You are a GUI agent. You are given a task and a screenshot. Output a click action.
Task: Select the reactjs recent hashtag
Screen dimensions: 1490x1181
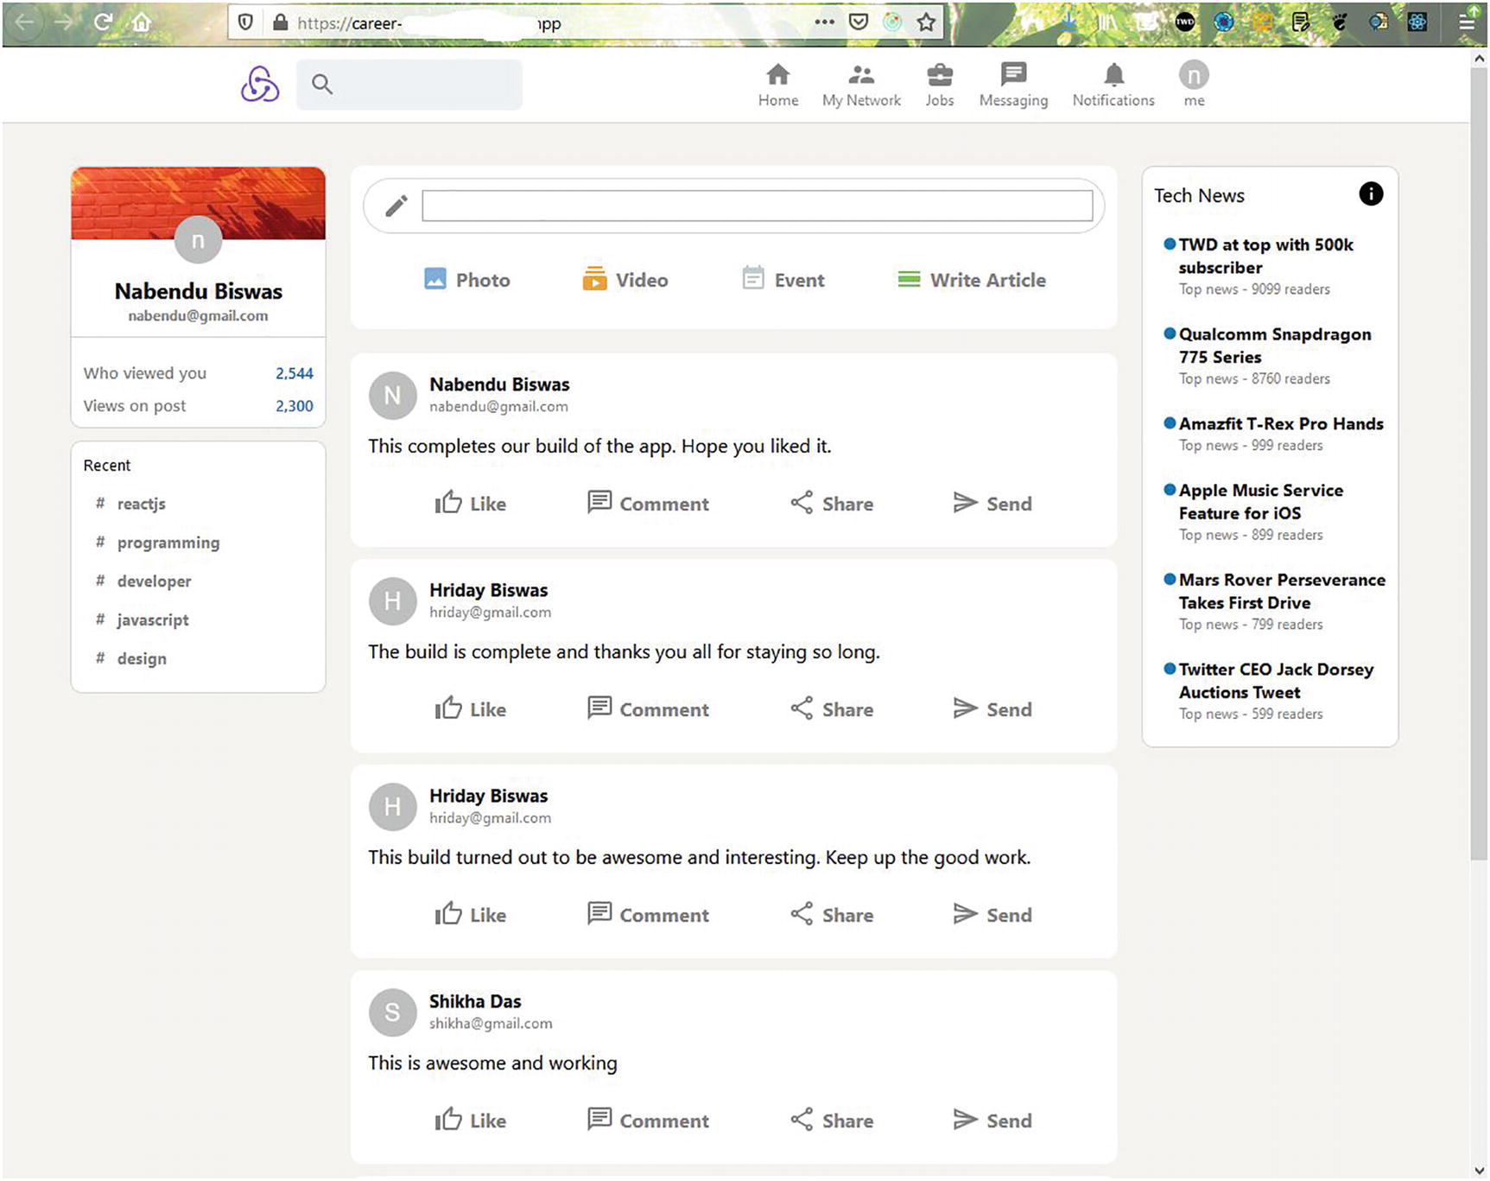pyautogui.click(x=141, y=504)
